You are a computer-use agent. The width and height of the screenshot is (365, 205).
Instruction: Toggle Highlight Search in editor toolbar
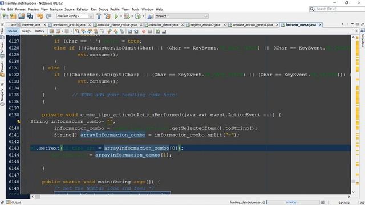95,31
